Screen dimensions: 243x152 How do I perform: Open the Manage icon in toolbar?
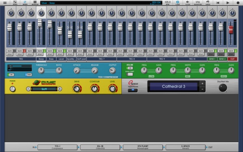click(35, 3)
